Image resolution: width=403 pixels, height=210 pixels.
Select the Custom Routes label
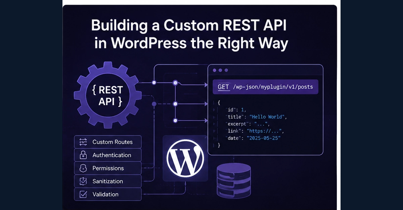[x=113, y=142]
